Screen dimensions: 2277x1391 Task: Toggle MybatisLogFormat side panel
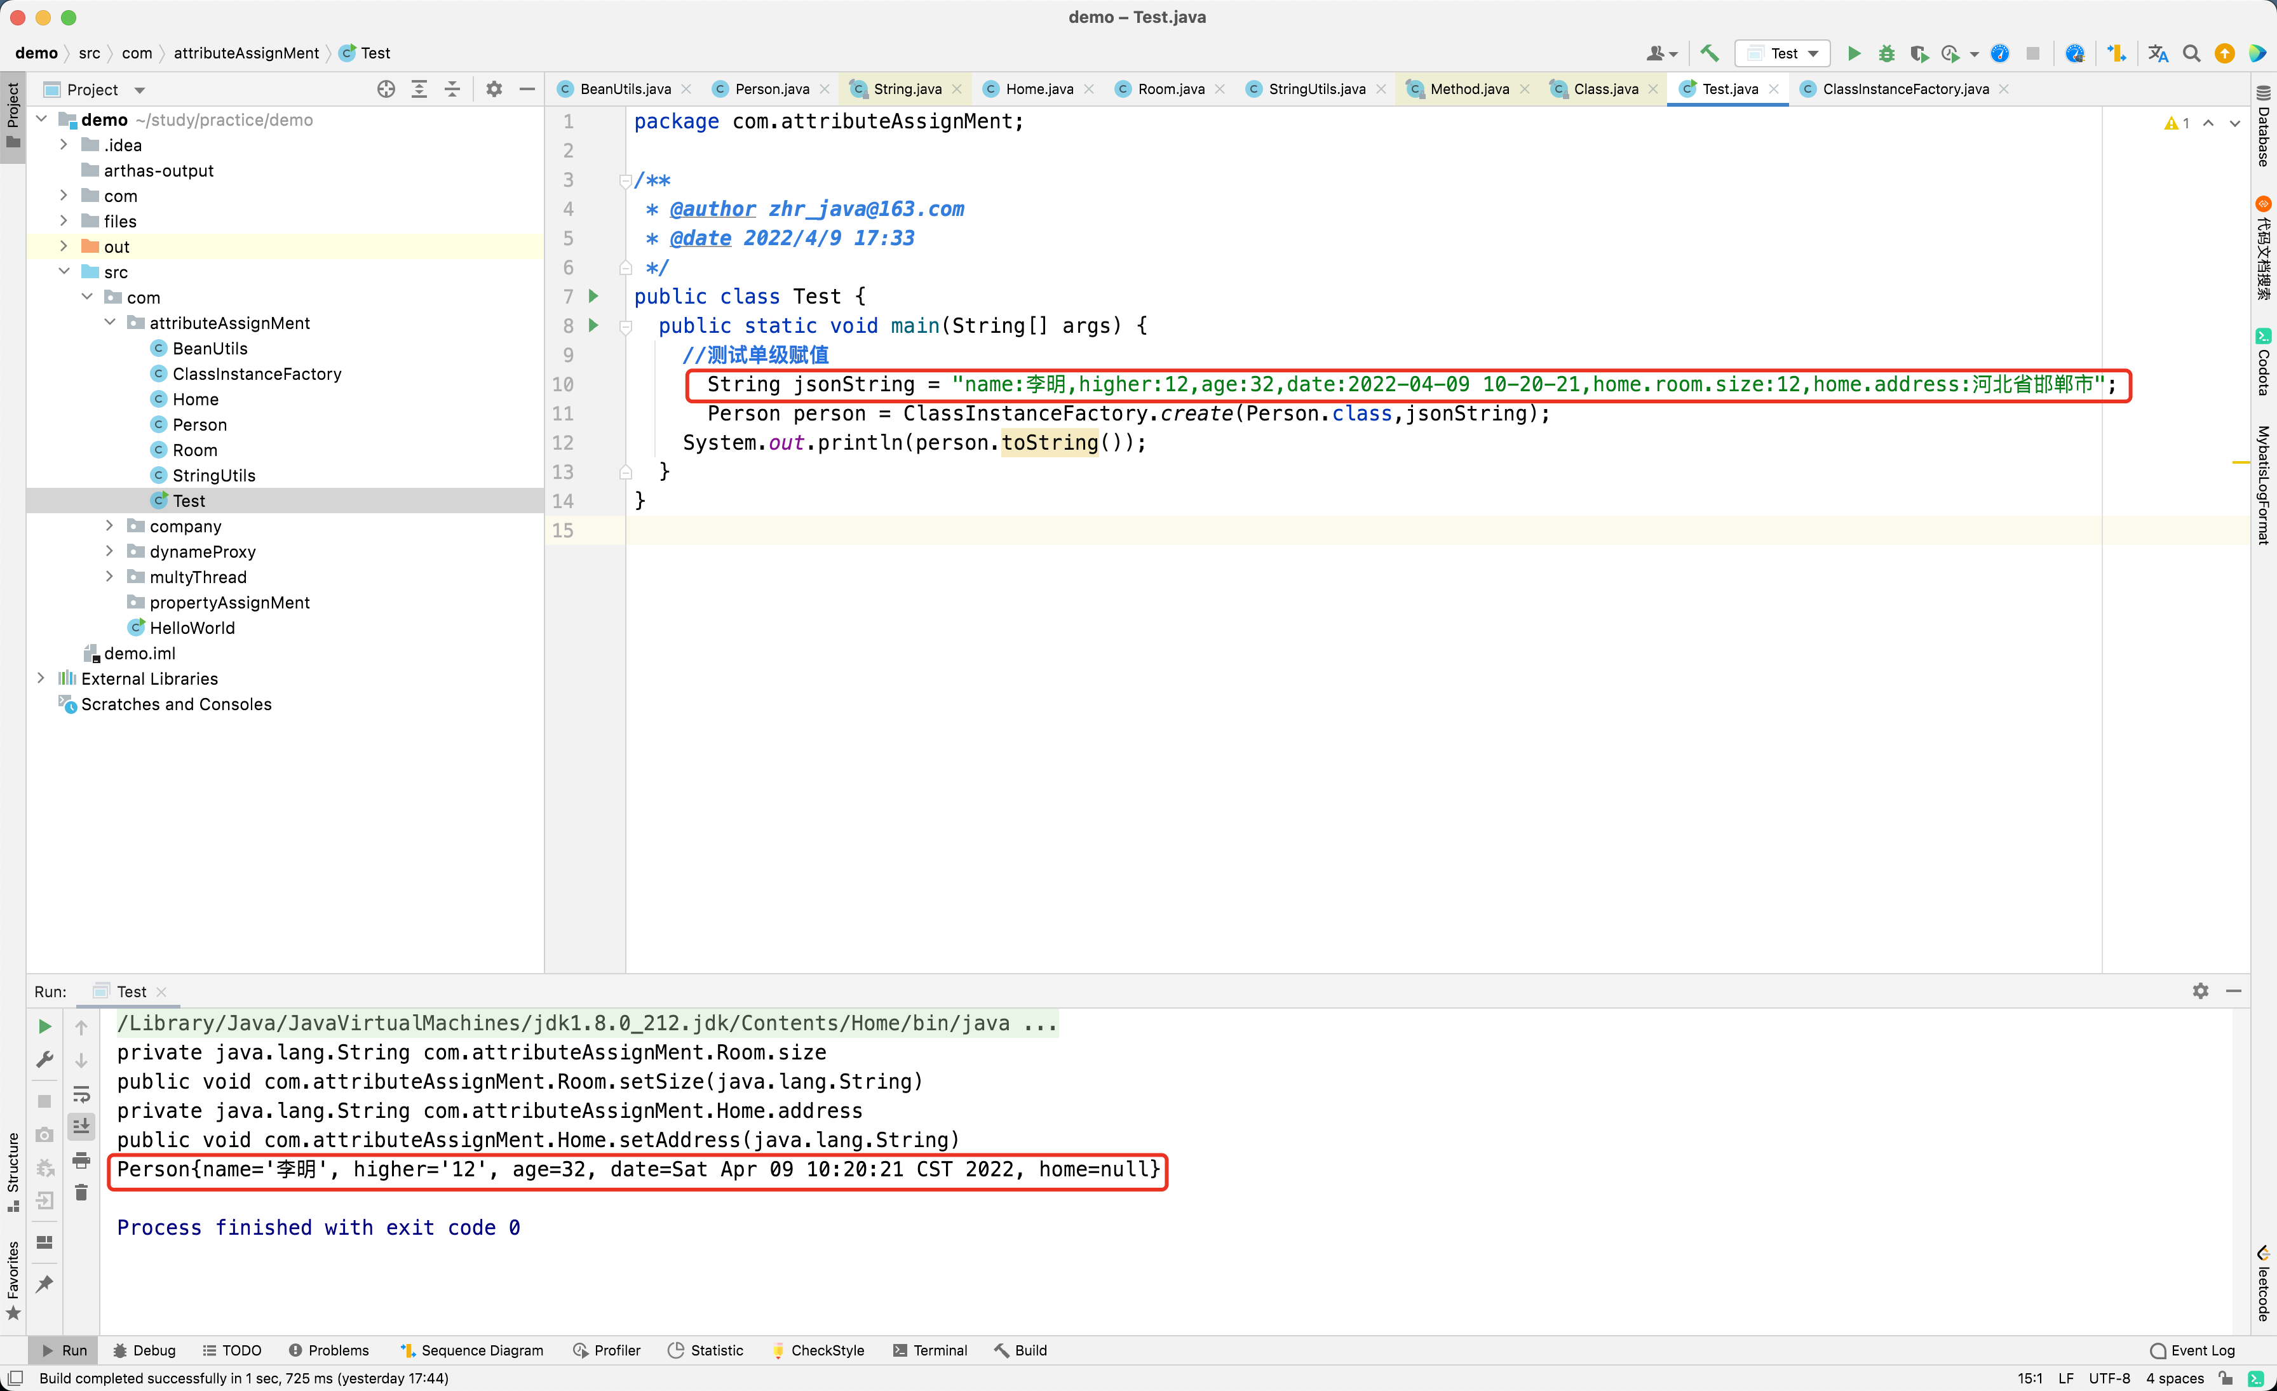[2262, 485]
